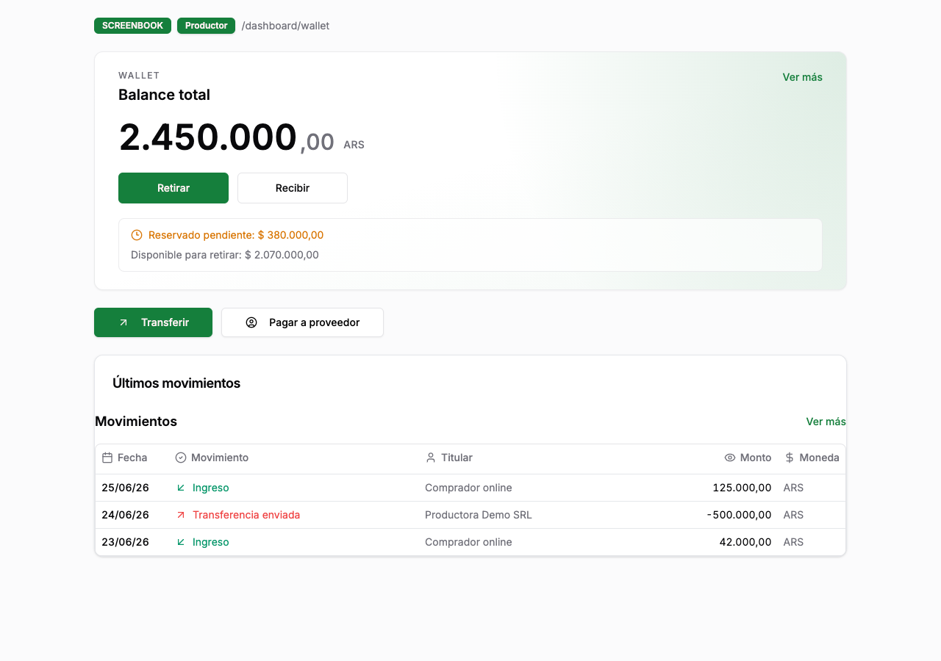Image resolution: width=941 pixels, height=661 pixels.
Task: Select the date 24/06/26
Action: pos(125,515)
